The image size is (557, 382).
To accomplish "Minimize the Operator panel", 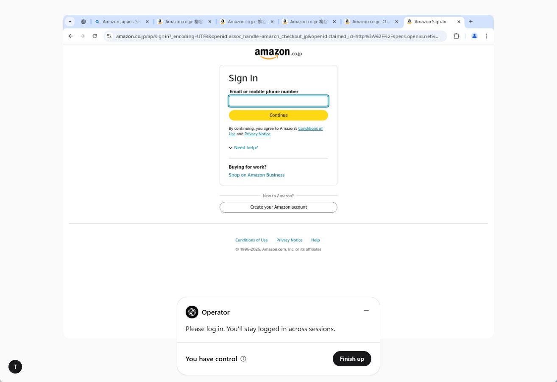I will click(366, 310).
